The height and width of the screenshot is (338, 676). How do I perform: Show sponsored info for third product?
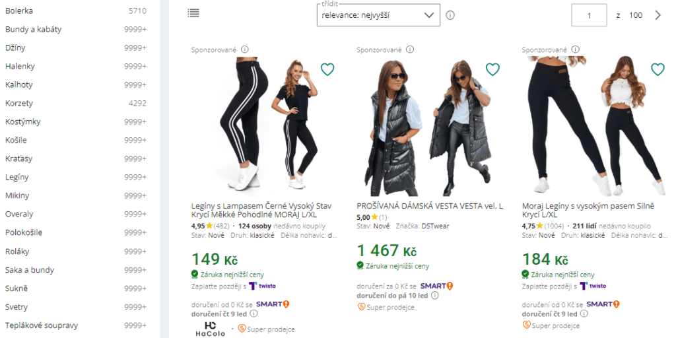(575, 50)
